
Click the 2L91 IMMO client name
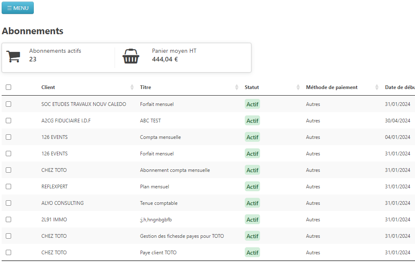tap(54, 220)
